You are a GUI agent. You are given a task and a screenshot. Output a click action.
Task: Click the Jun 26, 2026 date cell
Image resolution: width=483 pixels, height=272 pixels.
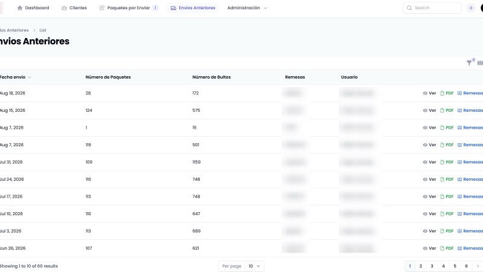pyautogui.click(x=13, y=248)
